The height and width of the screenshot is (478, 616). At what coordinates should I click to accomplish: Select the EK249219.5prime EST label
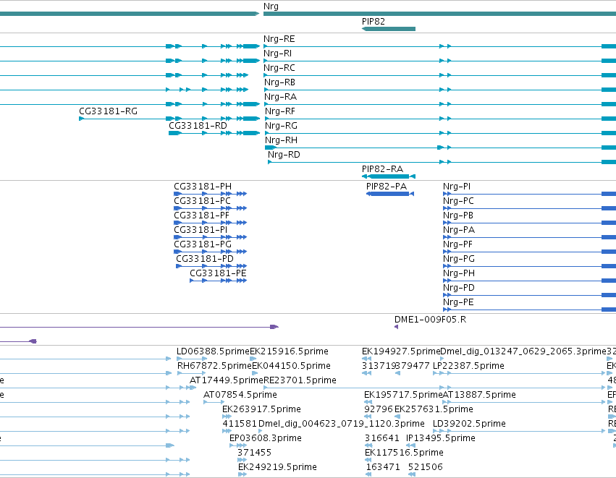pyautogui.click(x=277, y=467)
